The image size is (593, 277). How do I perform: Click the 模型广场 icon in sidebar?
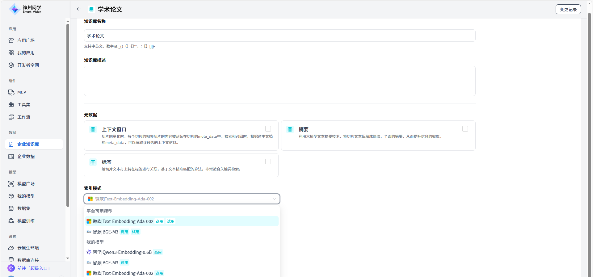click(11, 184)
